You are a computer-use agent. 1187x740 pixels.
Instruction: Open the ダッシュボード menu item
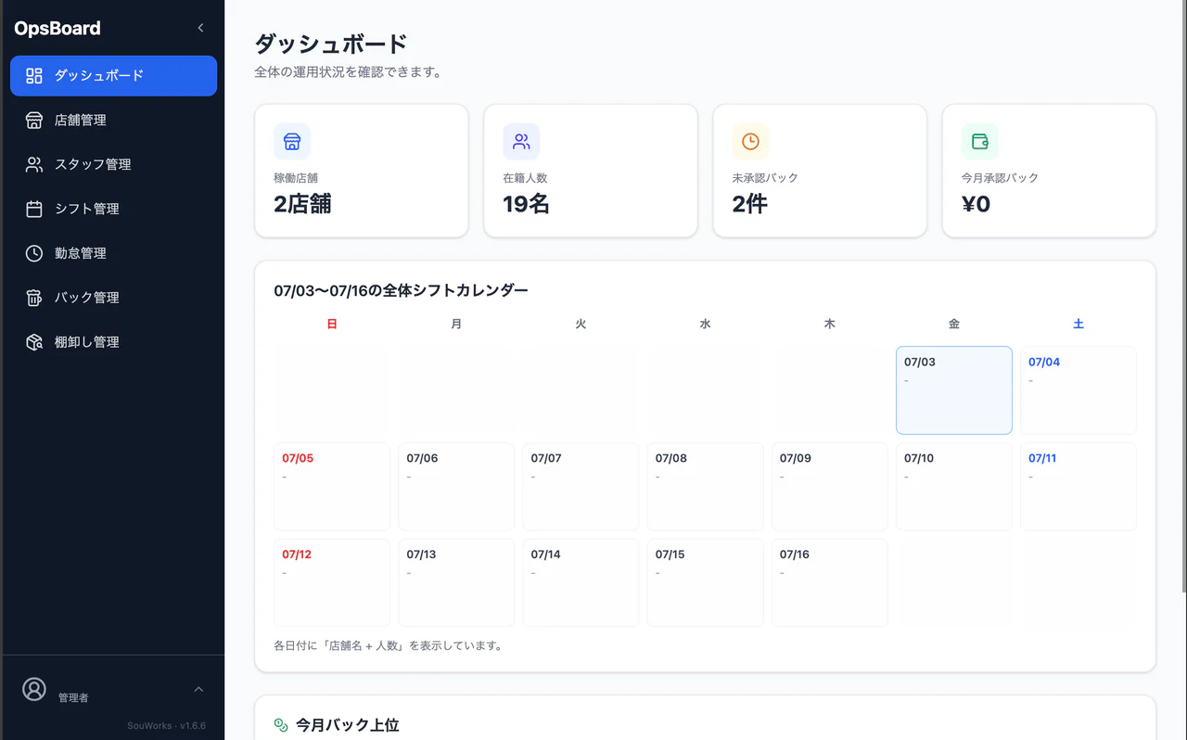(113, 76)
